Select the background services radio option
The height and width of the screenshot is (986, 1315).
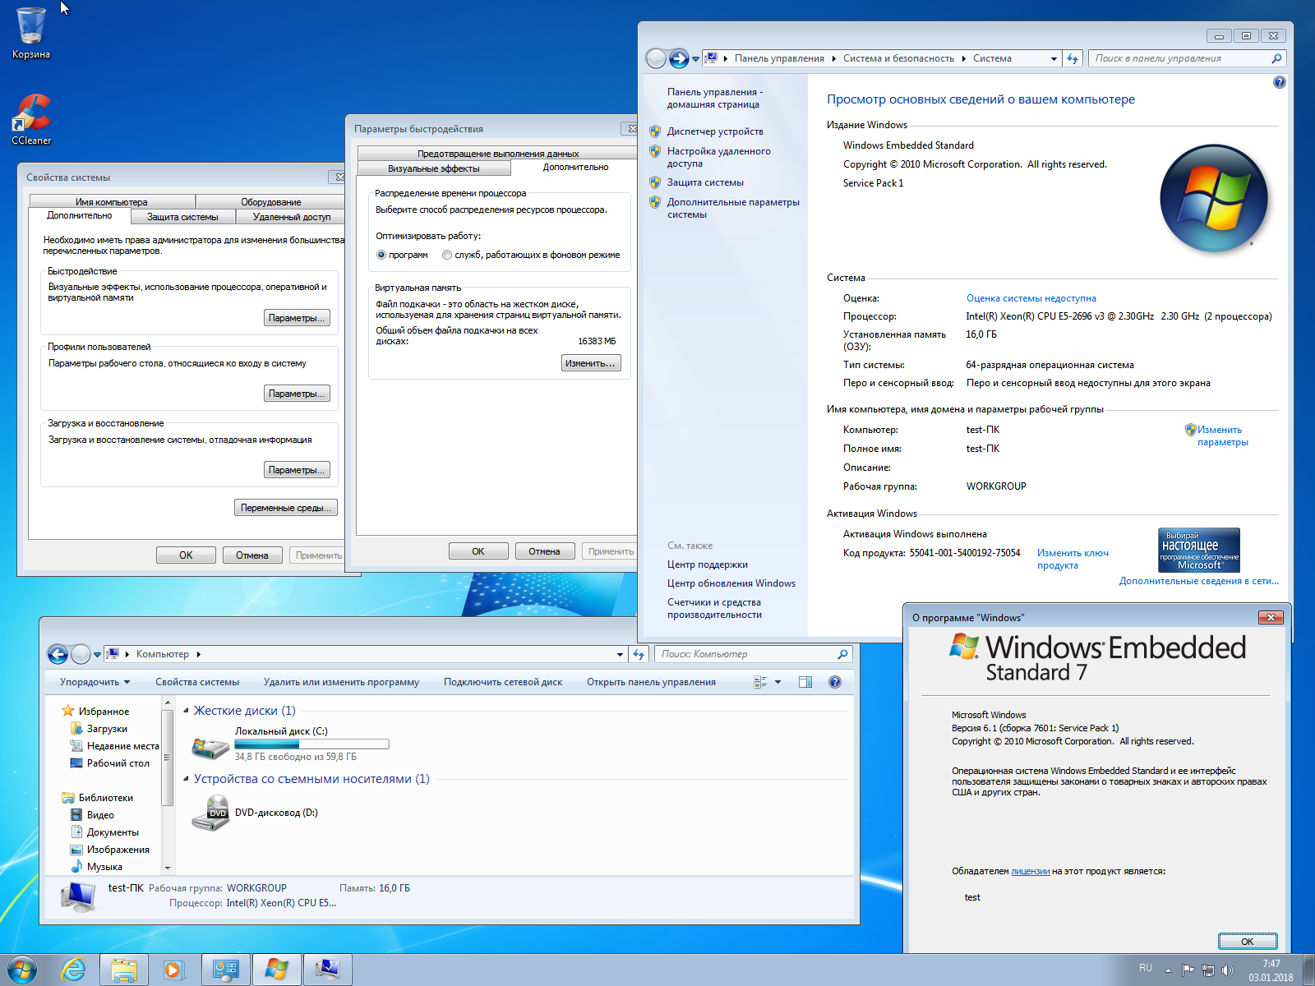(447, 255)
